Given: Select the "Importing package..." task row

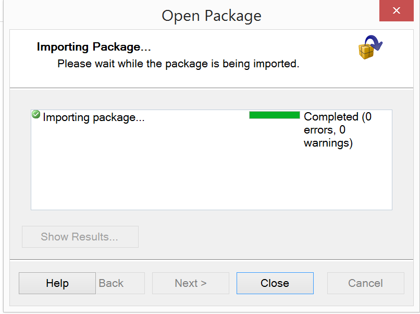Looking at the screenshot, I should (x=94, y=117).
